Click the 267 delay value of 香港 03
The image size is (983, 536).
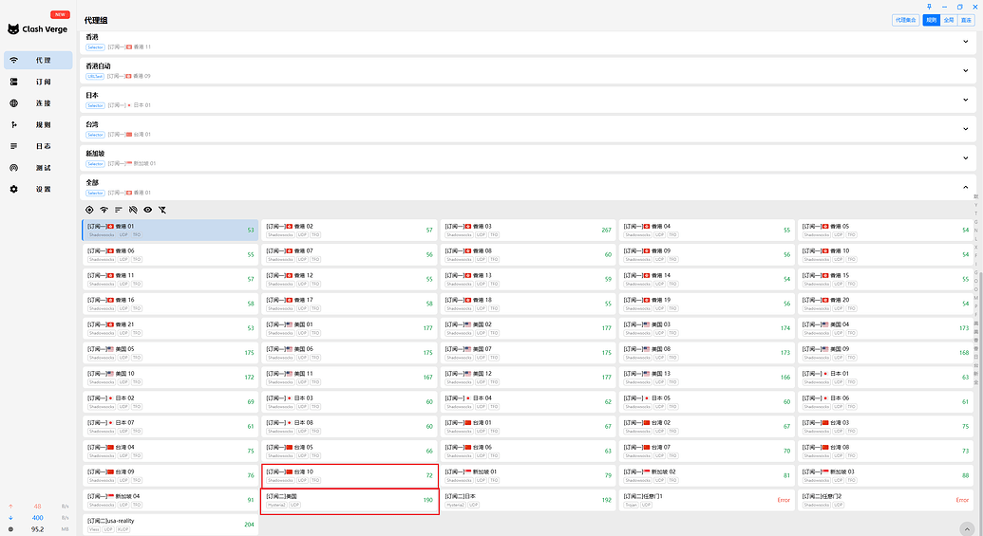coord(606,230)
